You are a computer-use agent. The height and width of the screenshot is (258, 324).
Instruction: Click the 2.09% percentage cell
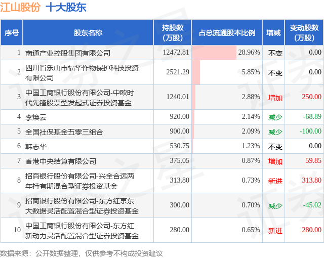(227, 132)
